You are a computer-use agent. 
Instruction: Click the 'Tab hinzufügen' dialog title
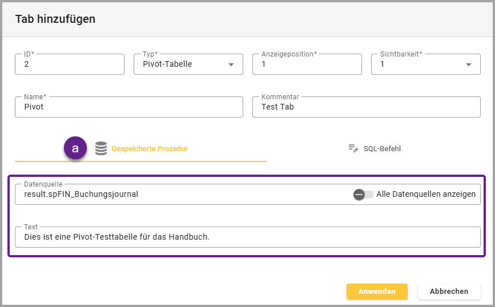(55, 19)
